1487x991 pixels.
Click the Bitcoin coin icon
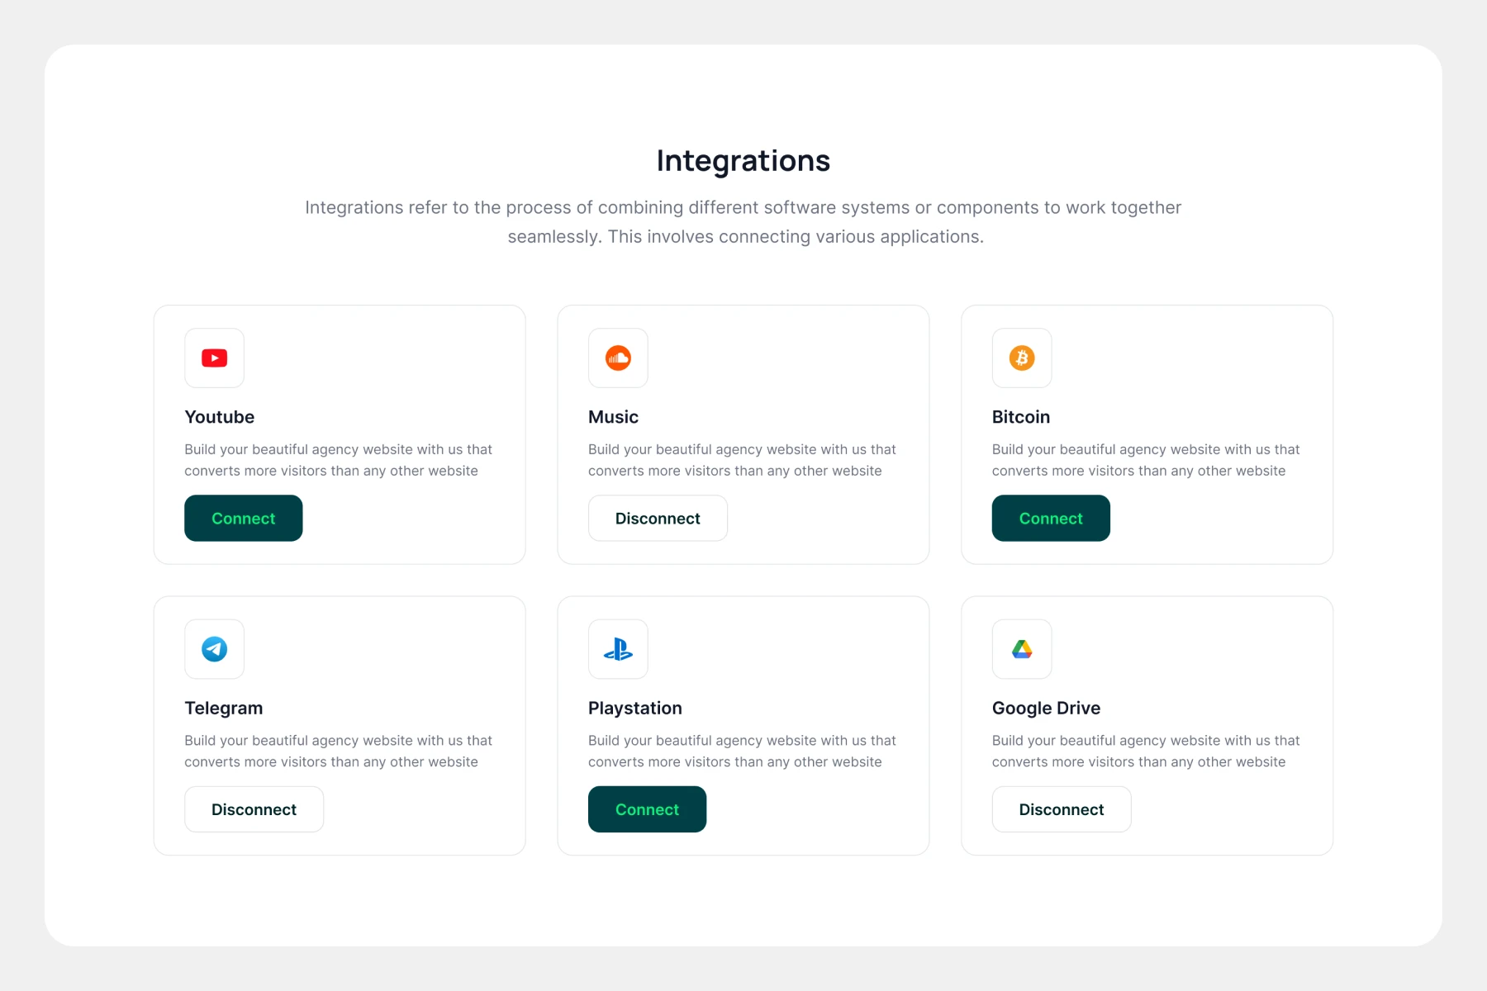pyautogui.click(x=1022, y=358)
